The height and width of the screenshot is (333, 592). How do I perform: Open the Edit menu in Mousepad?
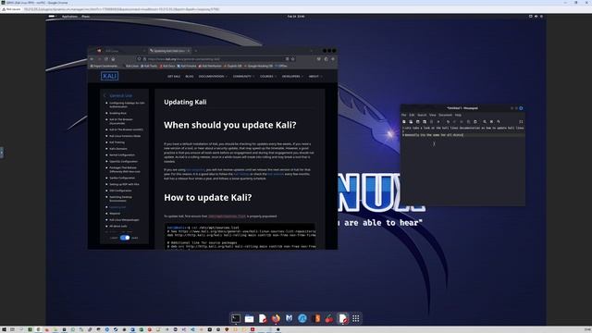[412, 115]
